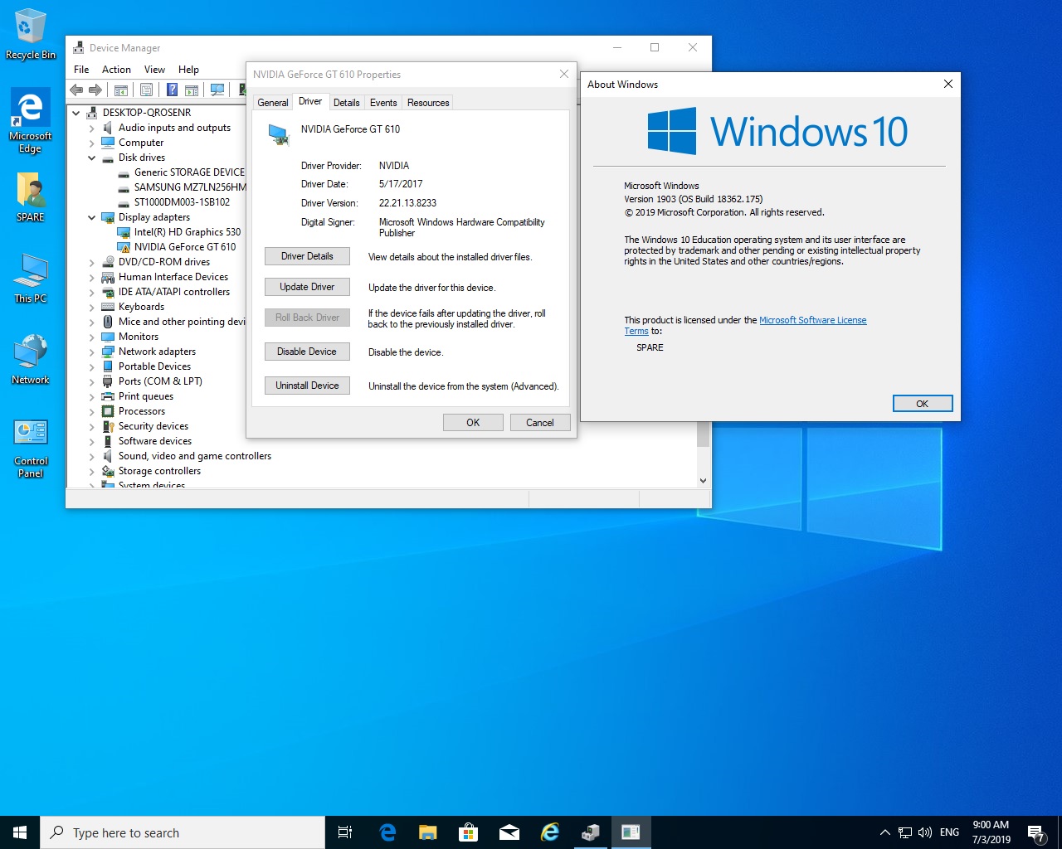This screenshot has width=1062, height=849.
Task: Click the Driver Details button
Action: 307,256
